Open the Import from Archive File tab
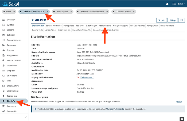187x121 pixels. (81, 30)
